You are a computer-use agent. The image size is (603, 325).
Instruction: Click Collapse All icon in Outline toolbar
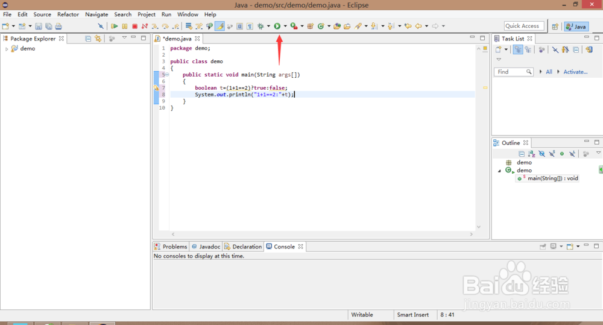tap(522, 154)
